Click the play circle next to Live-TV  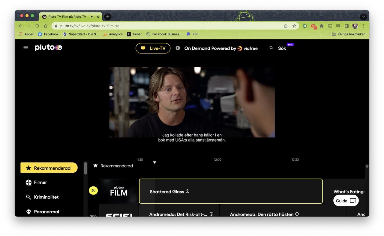177,47
